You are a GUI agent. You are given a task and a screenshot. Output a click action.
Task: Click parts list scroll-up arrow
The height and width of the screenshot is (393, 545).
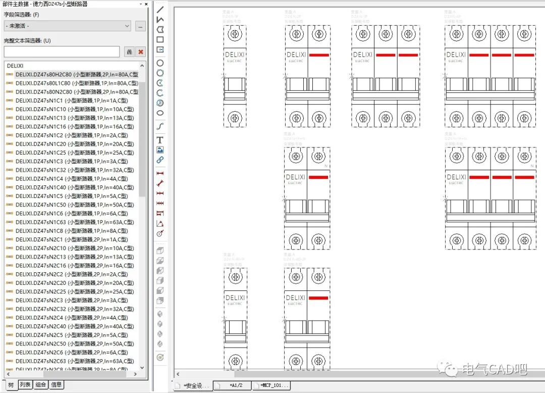click(x=142, y=66)
